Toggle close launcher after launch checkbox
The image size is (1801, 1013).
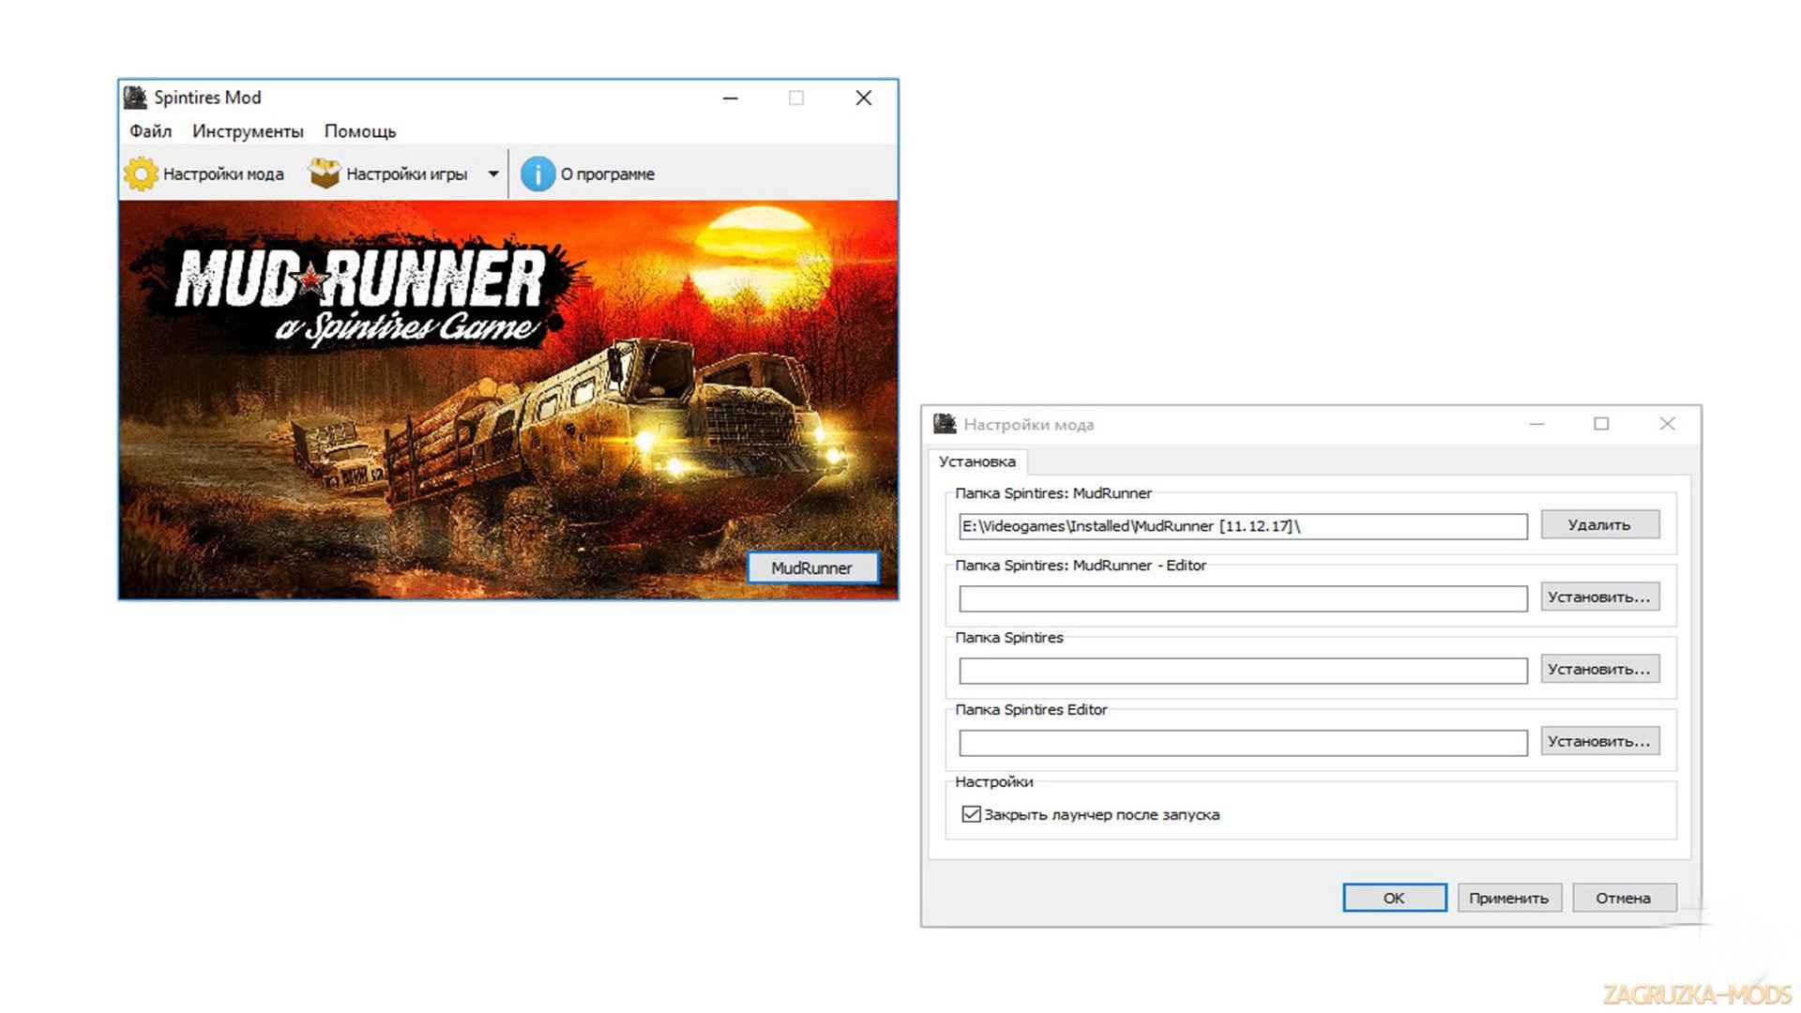[x=972, y=814]
